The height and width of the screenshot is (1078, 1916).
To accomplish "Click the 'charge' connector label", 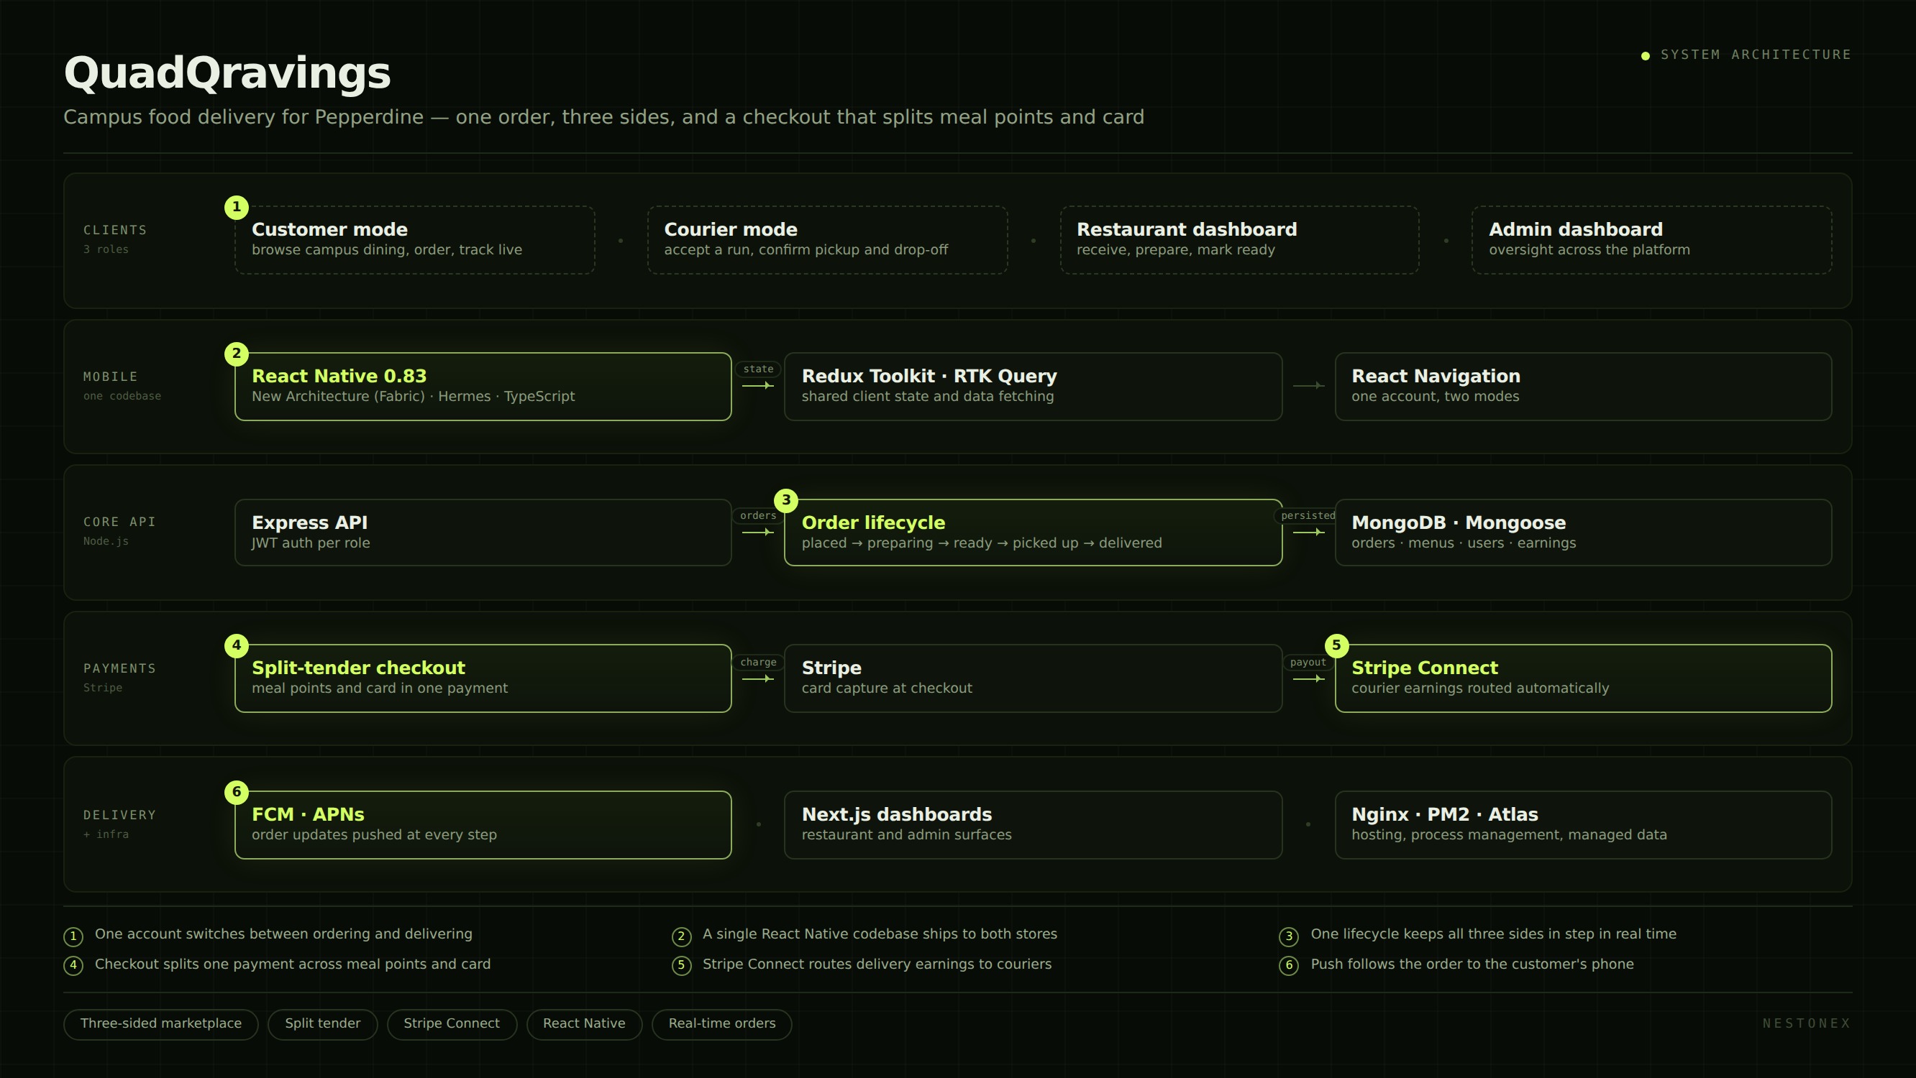I will point(758,662).
